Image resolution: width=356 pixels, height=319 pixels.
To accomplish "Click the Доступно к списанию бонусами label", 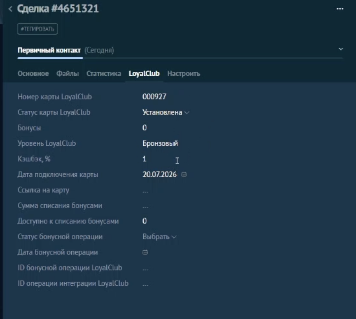I will click(x=68, y=221).
